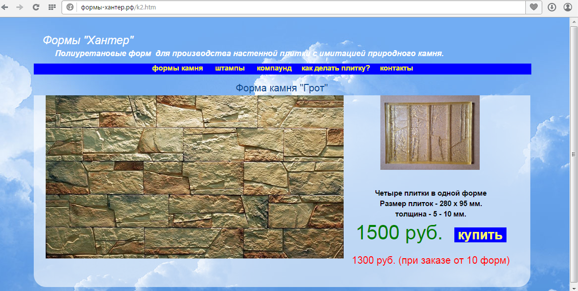Open the формы камня menu item
The width and height of the screenshot is (578, 291).
click(x=177, y=69)
